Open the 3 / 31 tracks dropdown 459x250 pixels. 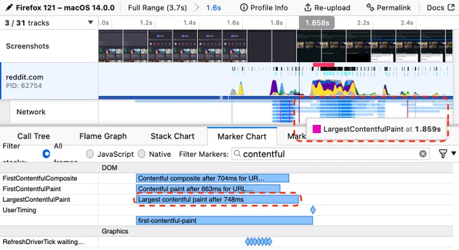coord(49,23)
